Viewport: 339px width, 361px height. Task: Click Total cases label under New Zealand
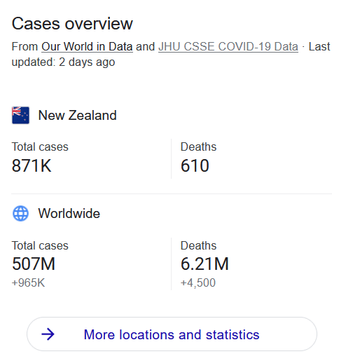click(x=40, y=147)
